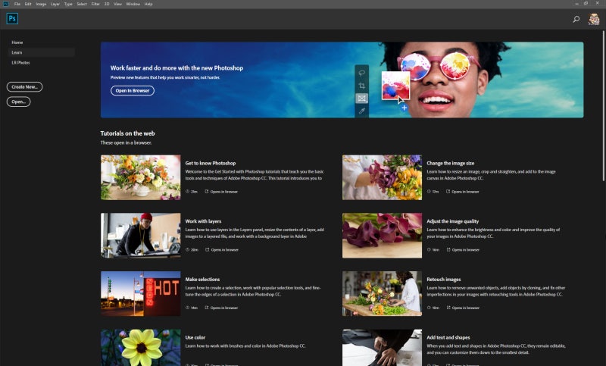Viewport: 606px width, 366px height.
Task: Click the yellow flower Use color thumbnail
Action: click(x=141, y=348)
